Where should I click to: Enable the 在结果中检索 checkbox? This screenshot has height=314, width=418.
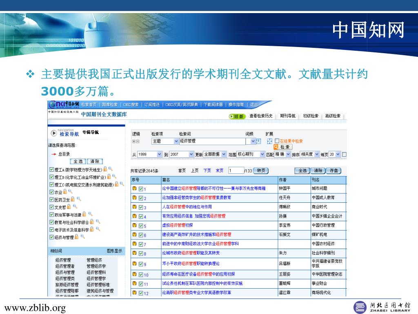(277, 141)
